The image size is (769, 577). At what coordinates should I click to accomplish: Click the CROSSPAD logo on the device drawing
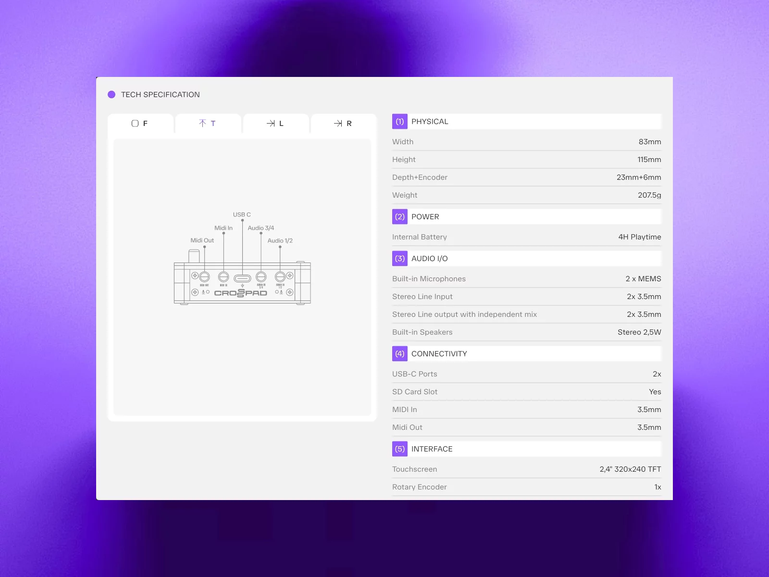point(241,293)
